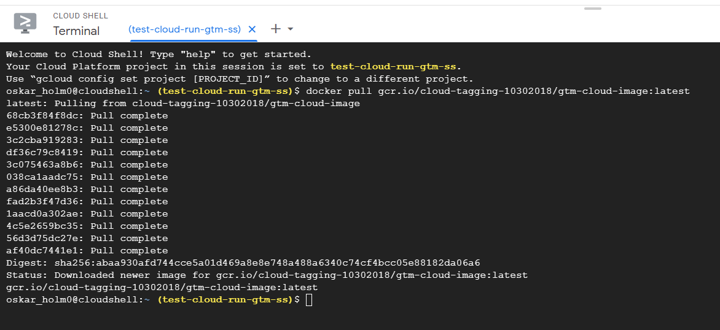The height and width of the screenshot is (330, 720).
Task: Click the 'latest: Pulling from' output line
Action: 182,104
